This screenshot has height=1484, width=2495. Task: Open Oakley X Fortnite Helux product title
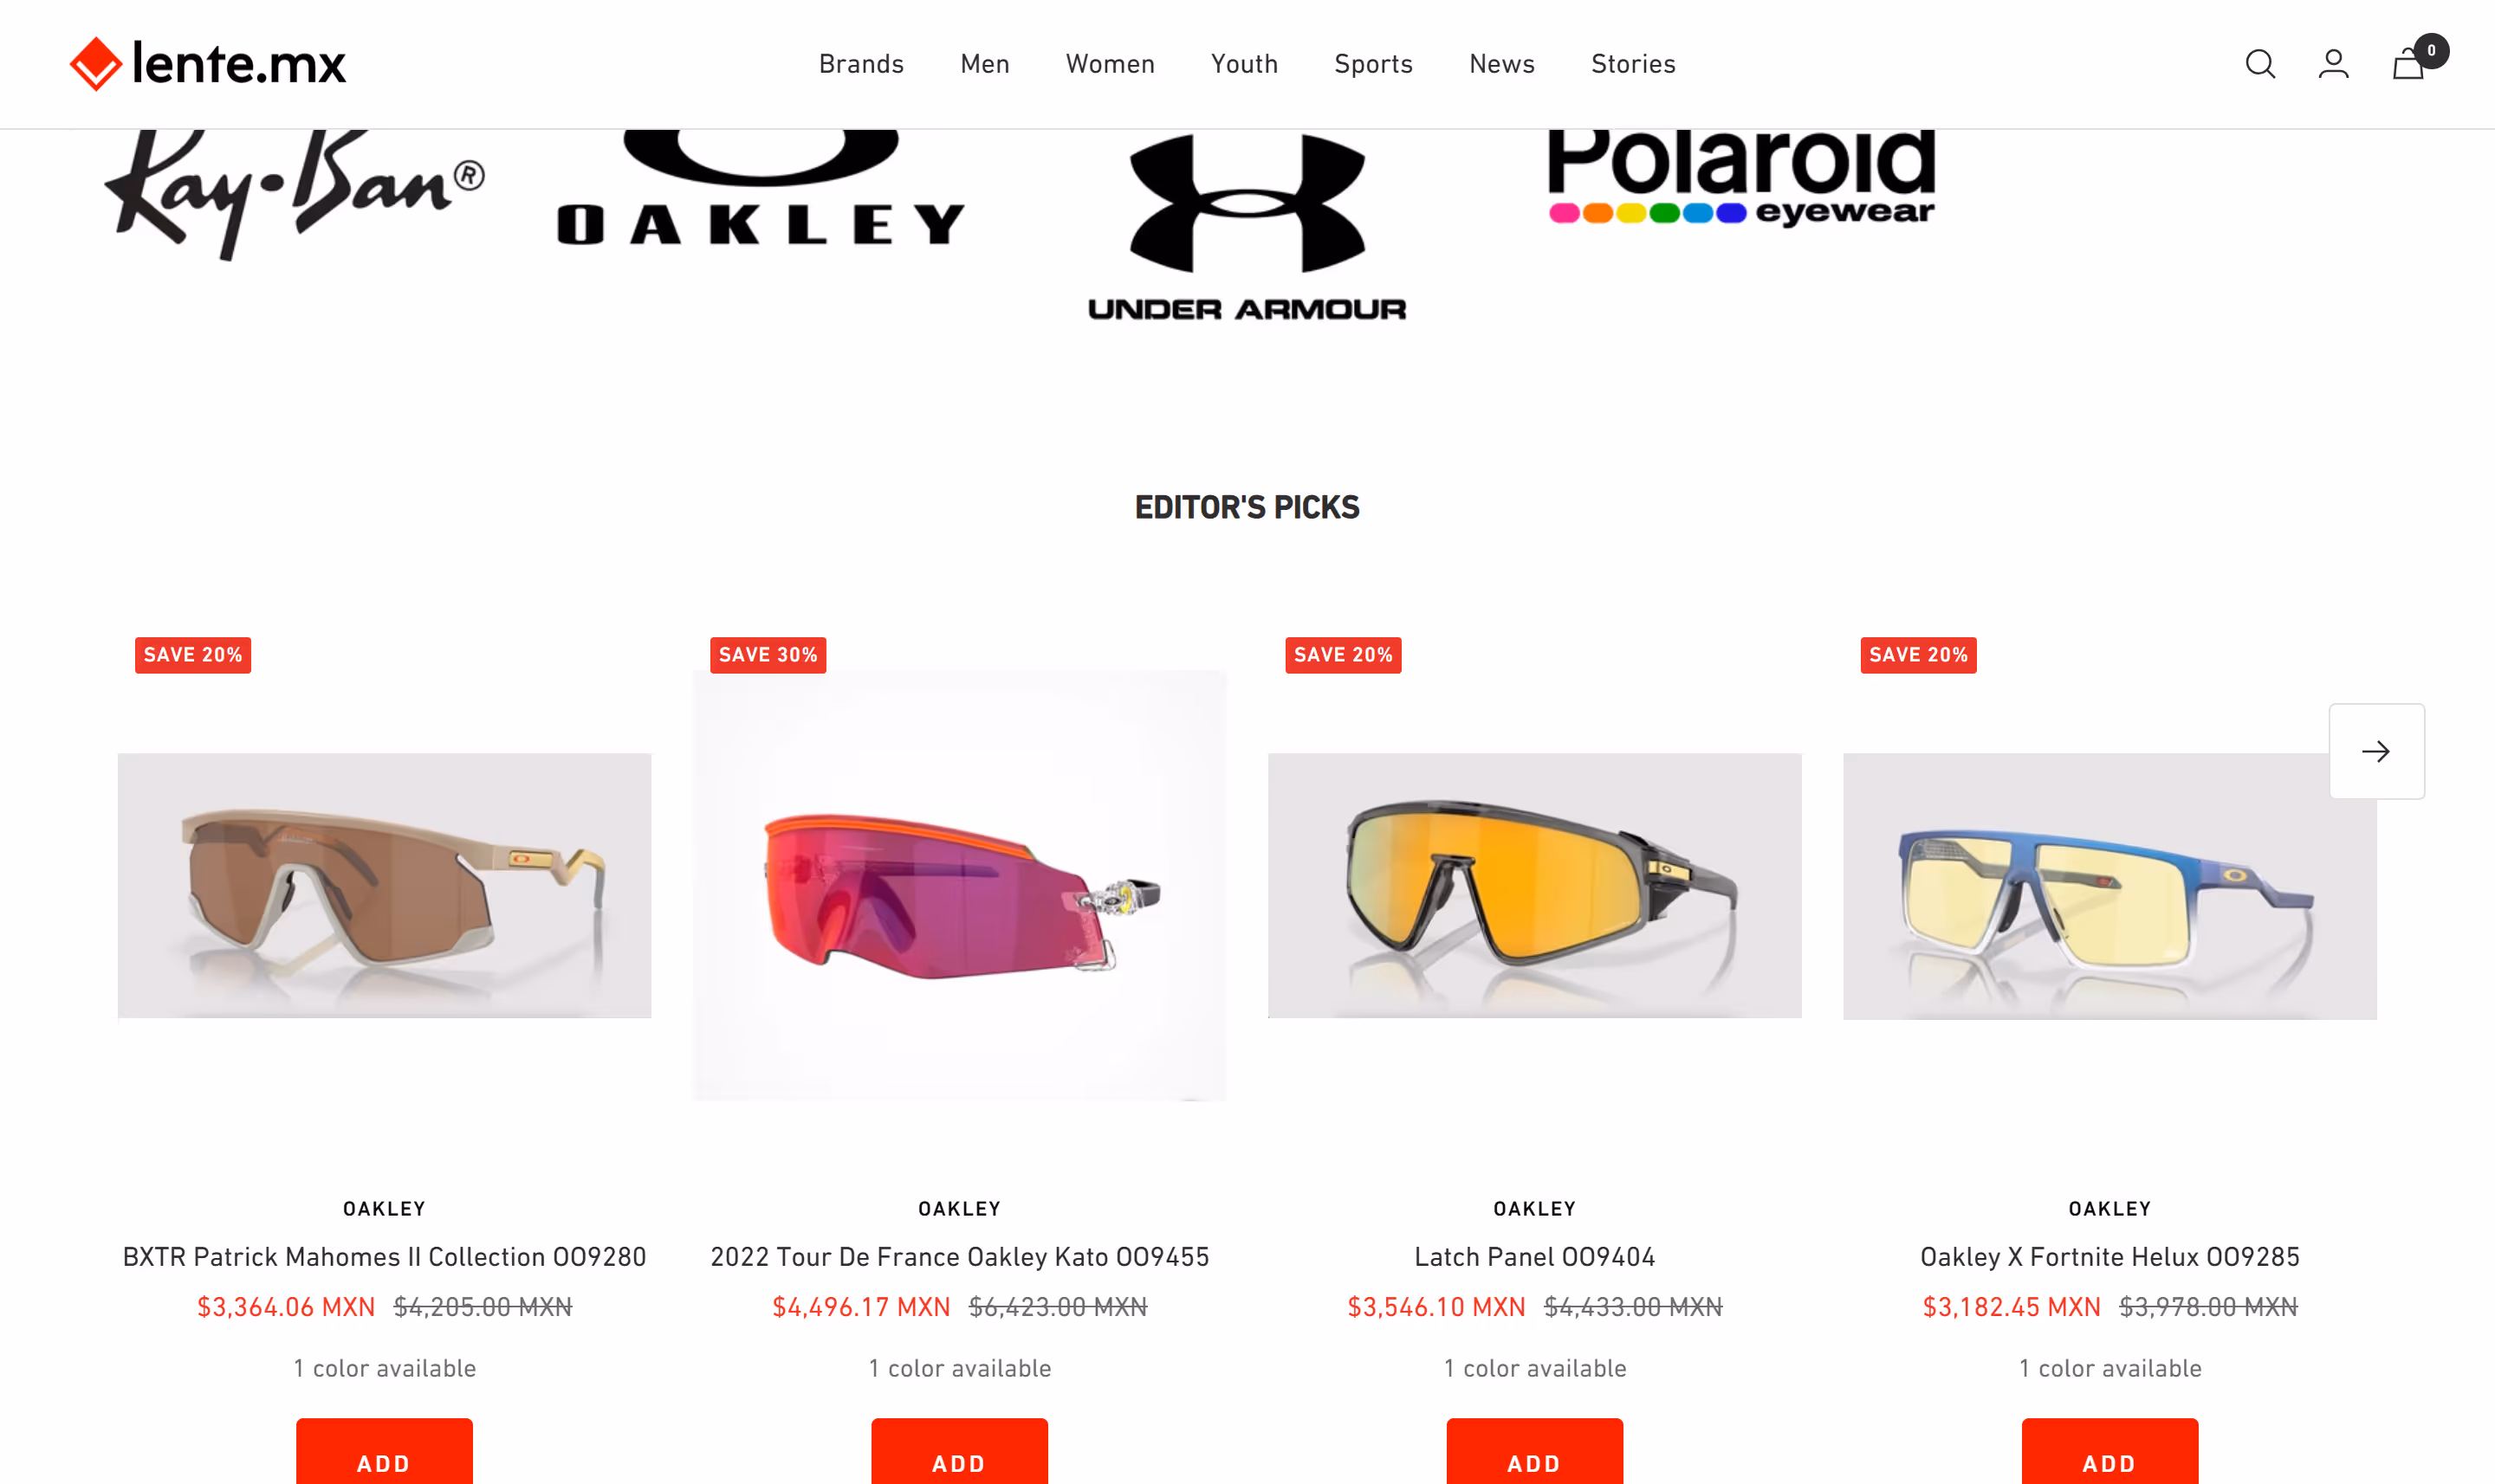click(2109, 1257)
